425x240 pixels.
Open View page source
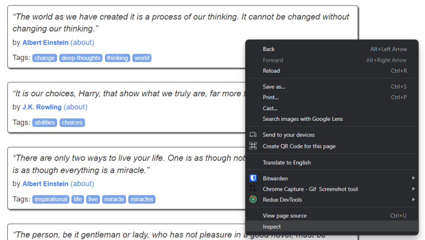[x=285, y=216]
